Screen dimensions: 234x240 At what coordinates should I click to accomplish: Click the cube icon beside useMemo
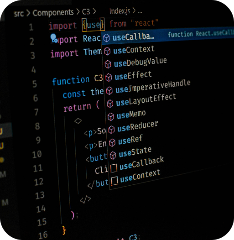coord(111,117)
